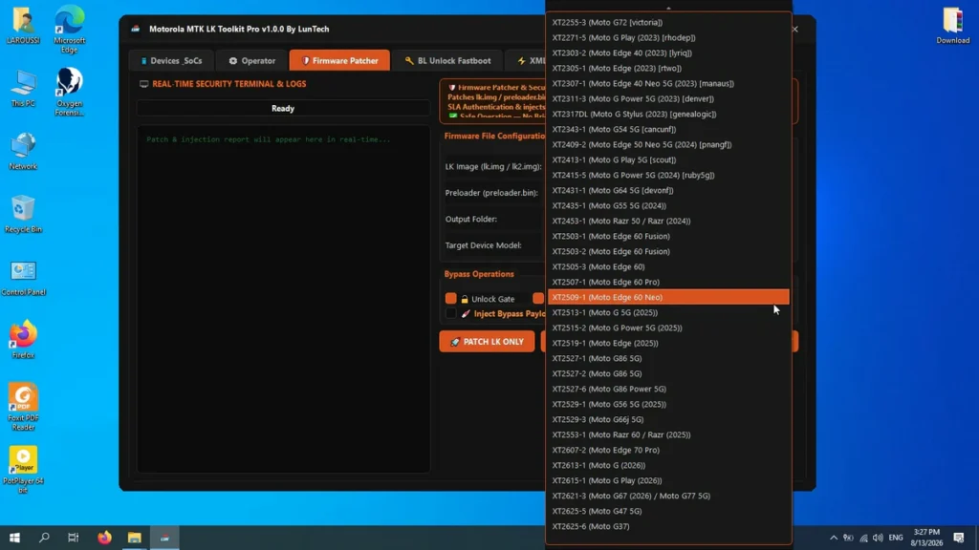
Task: Enable the Inject Bypass Payload checkbox
Action: [451, 313]
